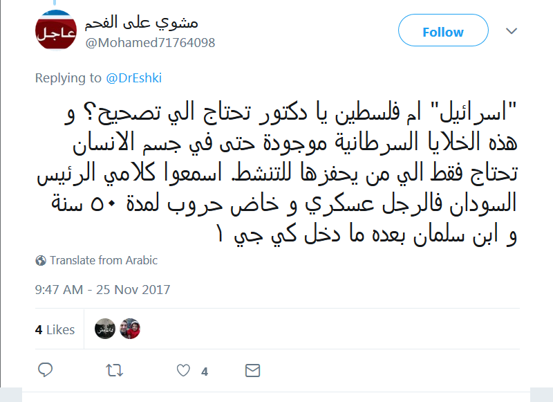The image size is (553, 402).
Task: Open the red عاجل profile avatar
Action: point(56,31)
